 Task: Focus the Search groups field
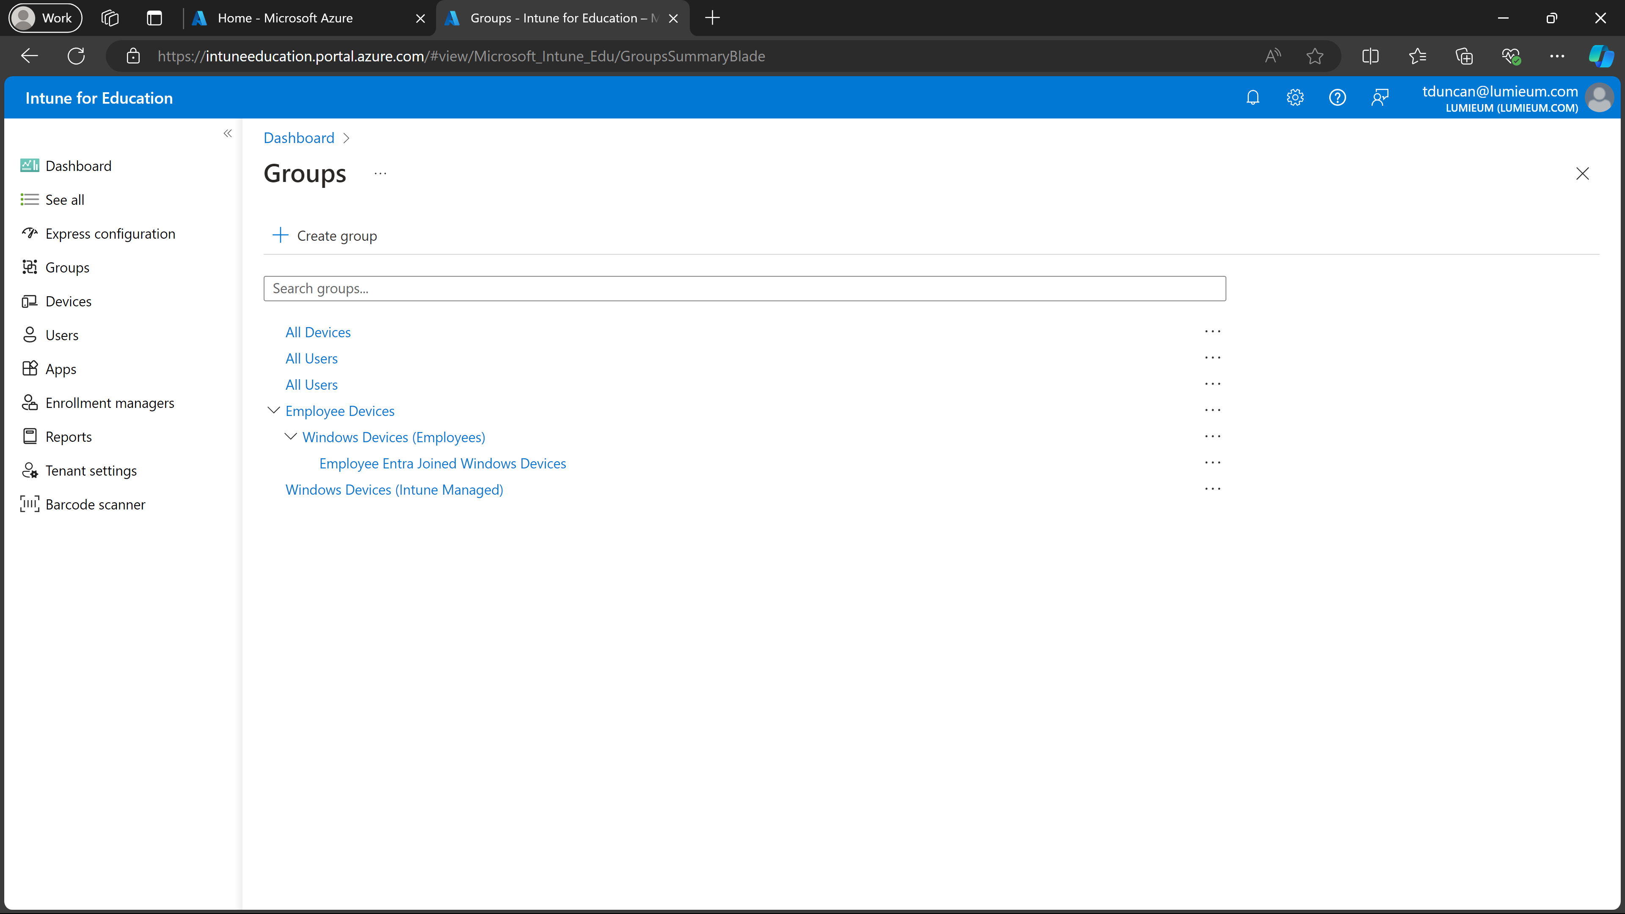point(744,288)
